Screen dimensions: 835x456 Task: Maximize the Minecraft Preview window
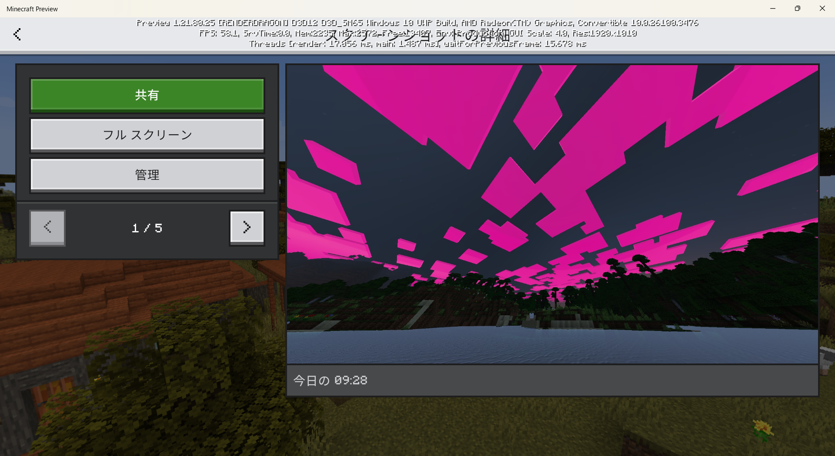(x=798, y=9)
